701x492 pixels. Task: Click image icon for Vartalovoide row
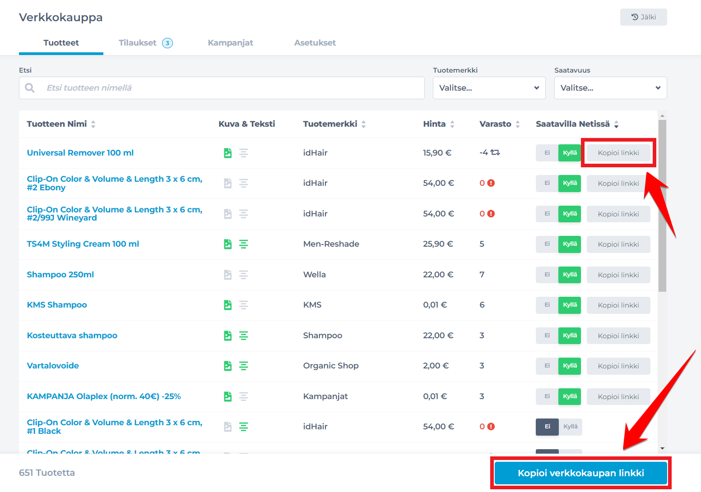(x=228, y=366)
